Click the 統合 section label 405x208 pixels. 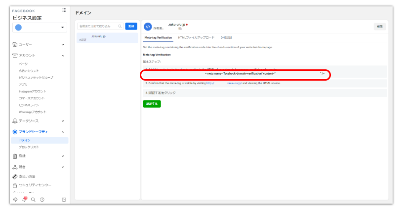22,167
